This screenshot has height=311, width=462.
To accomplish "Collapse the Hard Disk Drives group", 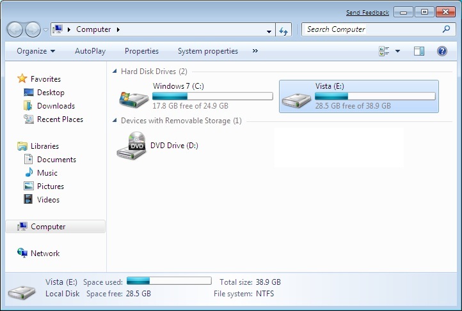I will [x=115, y=71].
